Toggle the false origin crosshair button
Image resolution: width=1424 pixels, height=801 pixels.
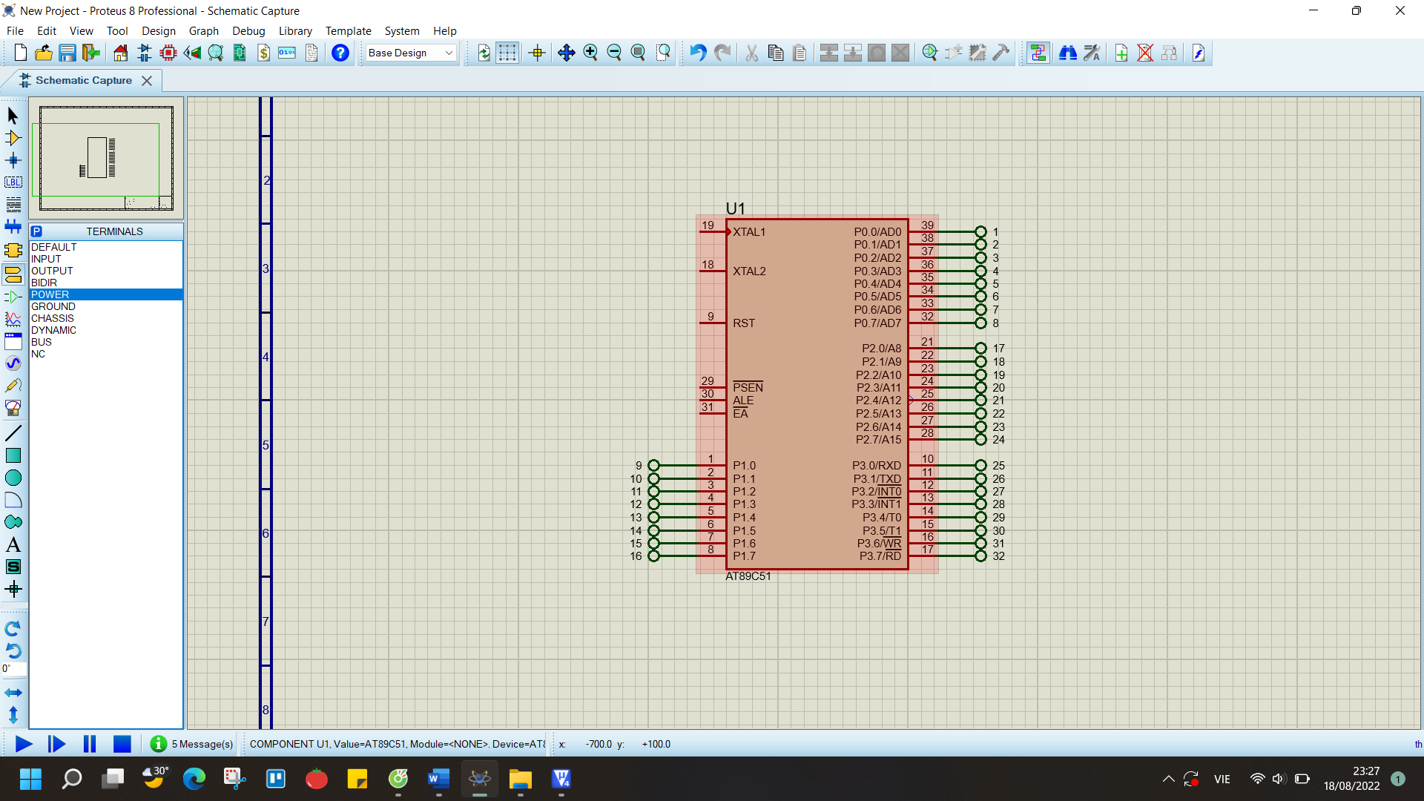pos(538,53)
